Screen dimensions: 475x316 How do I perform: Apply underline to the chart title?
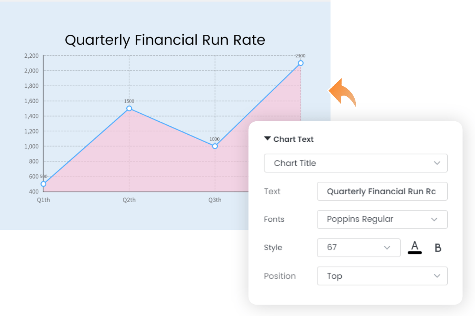(x=414, y=247)
